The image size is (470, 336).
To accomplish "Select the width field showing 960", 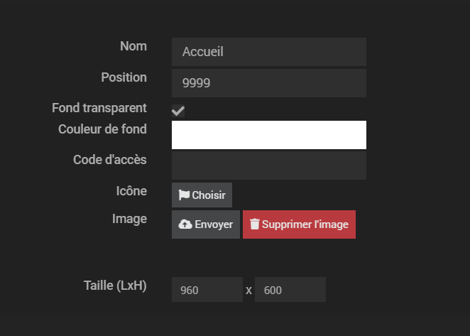I will click(x=207, y=290).
